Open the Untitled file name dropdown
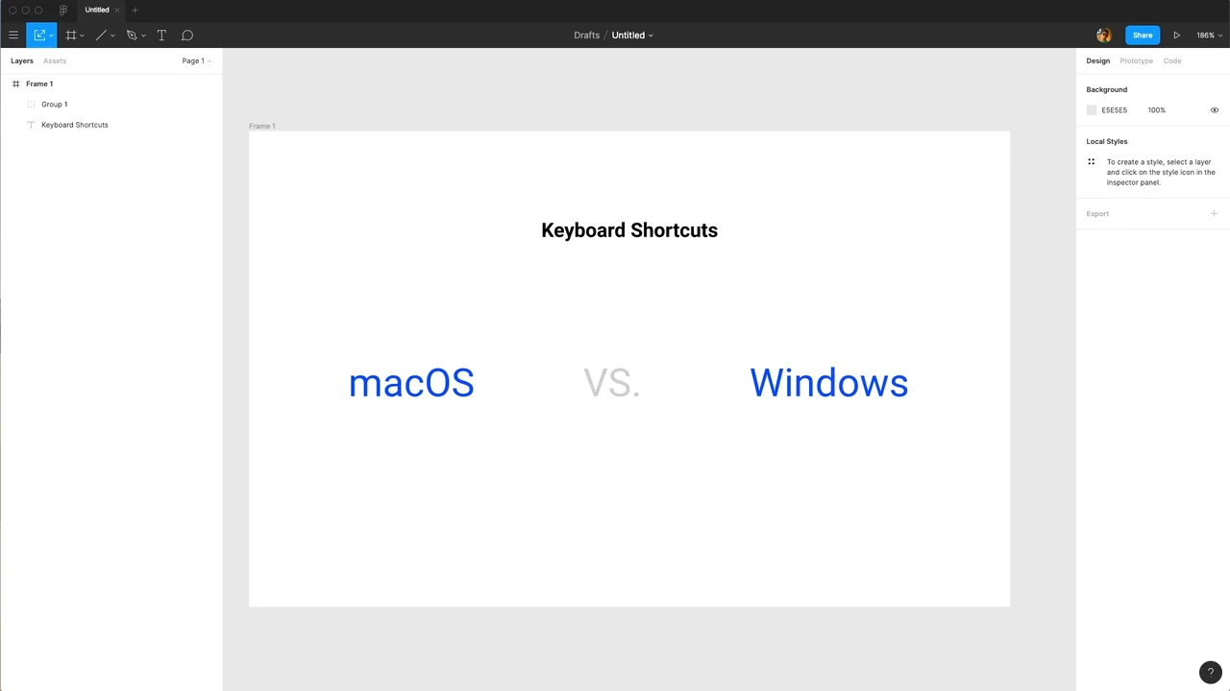Viewport: 1230px width, 691px height. 632,36
